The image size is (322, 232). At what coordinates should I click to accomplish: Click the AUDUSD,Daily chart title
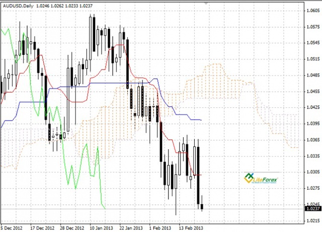18,6
